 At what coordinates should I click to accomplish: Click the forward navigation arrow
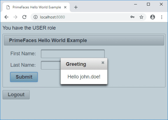point(15,17)
